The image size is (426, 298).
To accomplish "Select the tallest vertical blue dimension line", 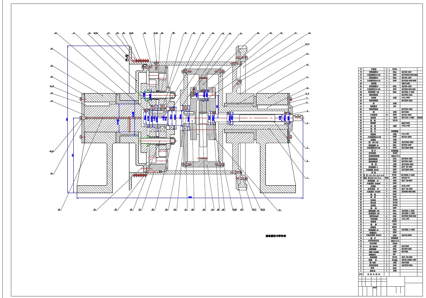I will tap(67, 119).
